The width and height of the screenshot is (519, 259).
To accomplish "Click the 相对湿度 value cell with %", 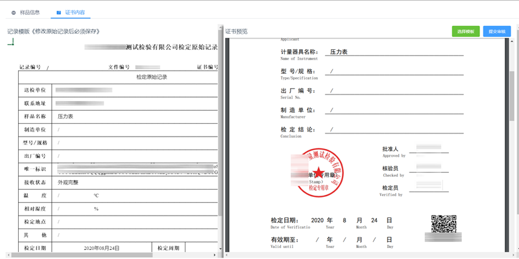I will pos(135,209).
